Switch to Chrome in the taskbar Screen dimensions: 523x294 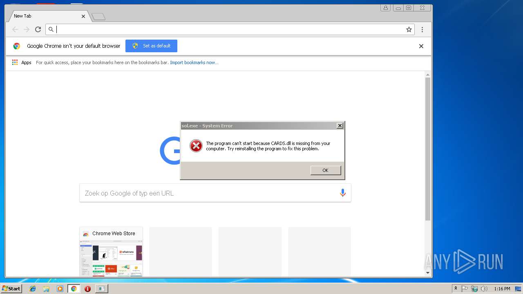click(74, 289)
